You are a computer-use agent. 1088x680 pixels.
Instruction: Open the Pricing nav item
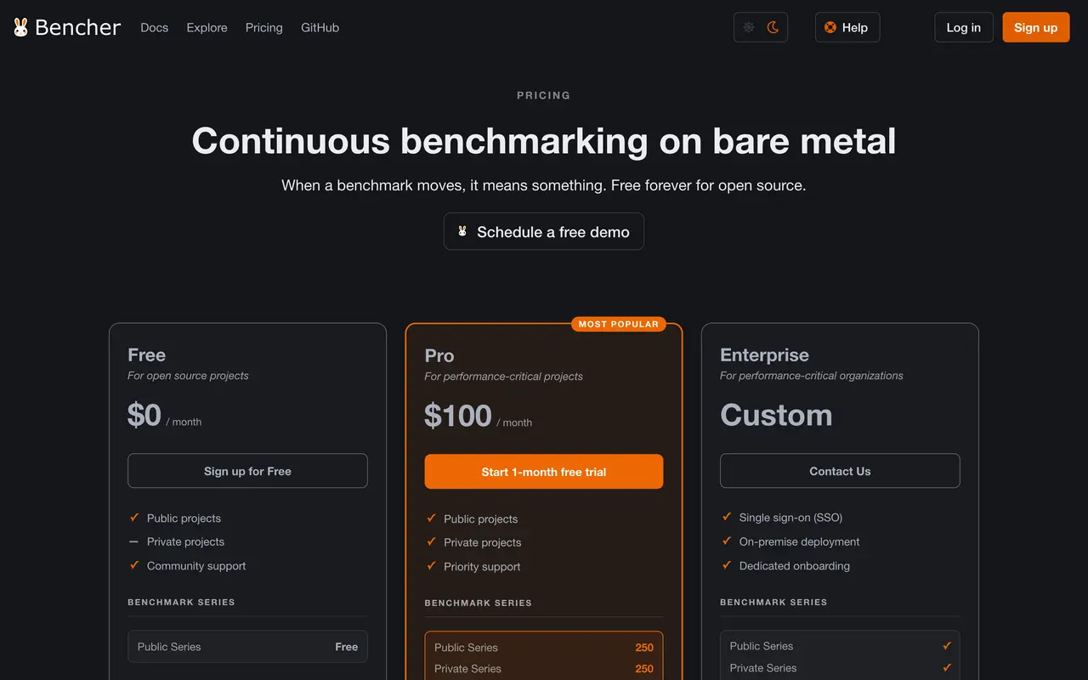tap(264, 27)
